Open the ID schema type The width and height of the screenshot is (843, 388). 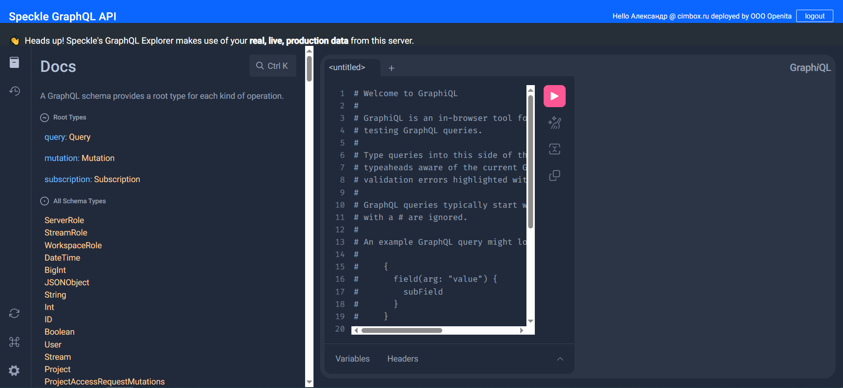[x=48, y=319]
